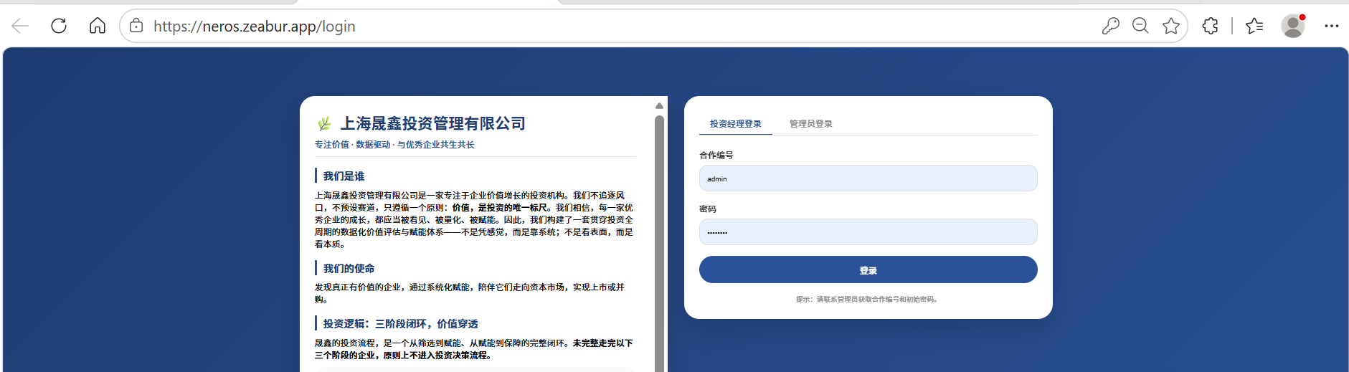
Task: Add this page to favorites star
Action: coord(1171,27)
